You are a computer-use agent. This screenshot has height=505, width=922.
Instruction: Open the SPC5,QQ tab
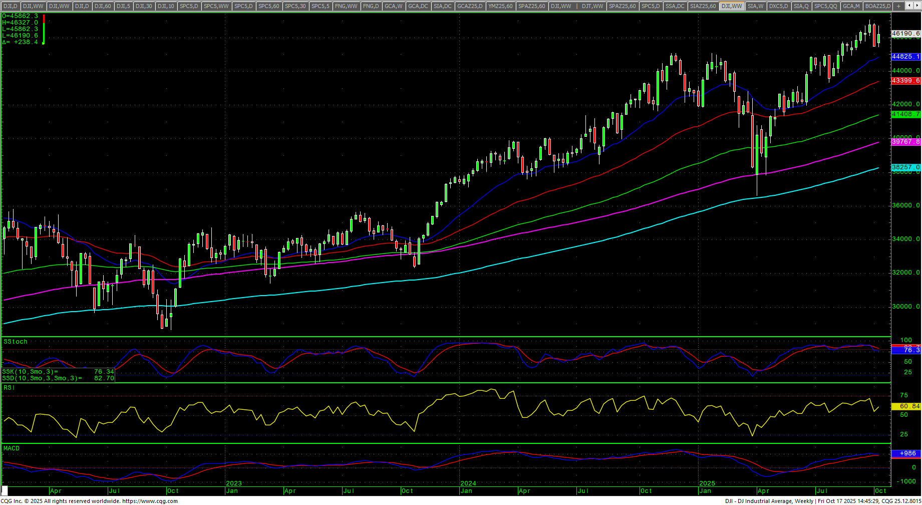click(x=825, y=6)
